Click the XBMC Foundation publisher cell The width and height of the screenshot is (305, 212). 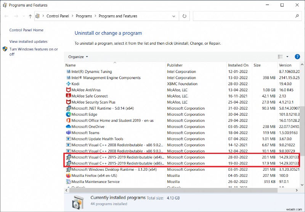182,84
